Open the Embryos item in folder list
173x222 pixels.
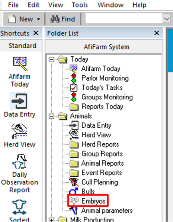click(x=93, y=201)
